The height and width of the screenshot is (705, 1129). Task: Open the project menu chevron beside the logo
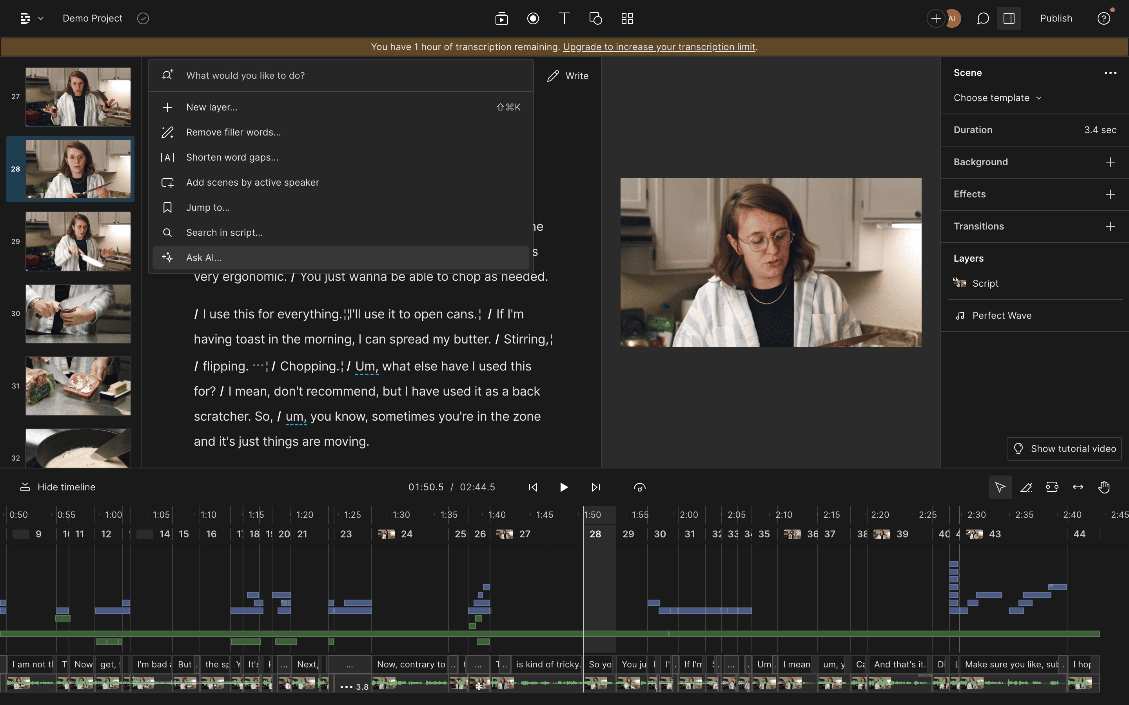[x=41, y=18]
